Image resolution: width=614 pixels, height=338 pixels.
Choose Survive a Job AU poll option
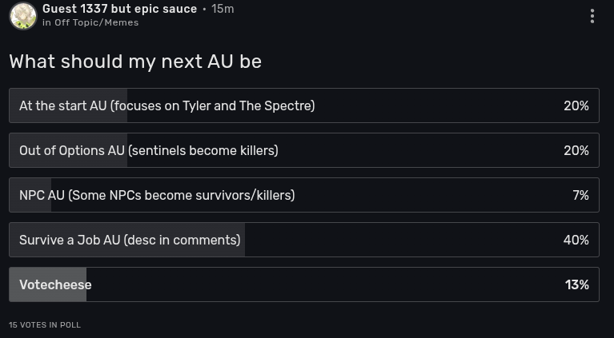pos(130,240)
